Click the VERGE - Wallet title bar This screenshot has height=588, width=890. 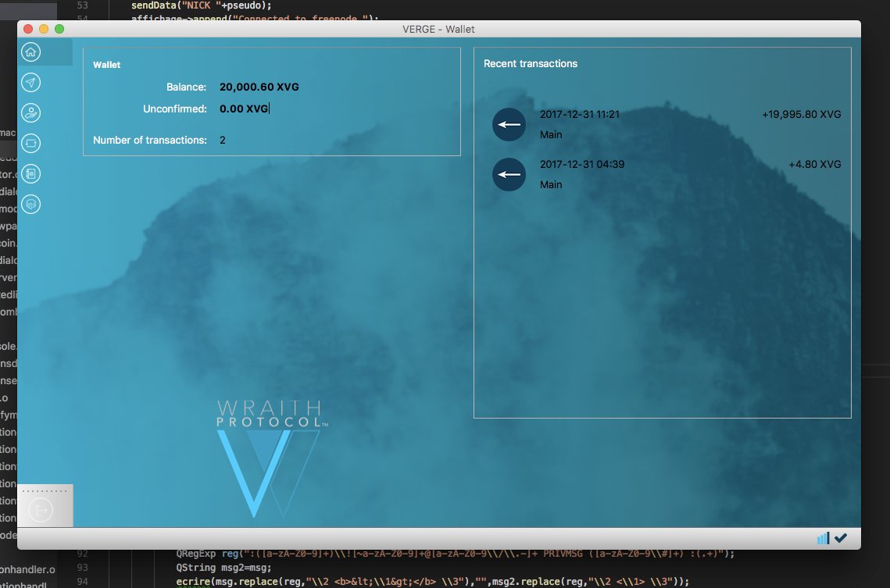coord(438,29)
